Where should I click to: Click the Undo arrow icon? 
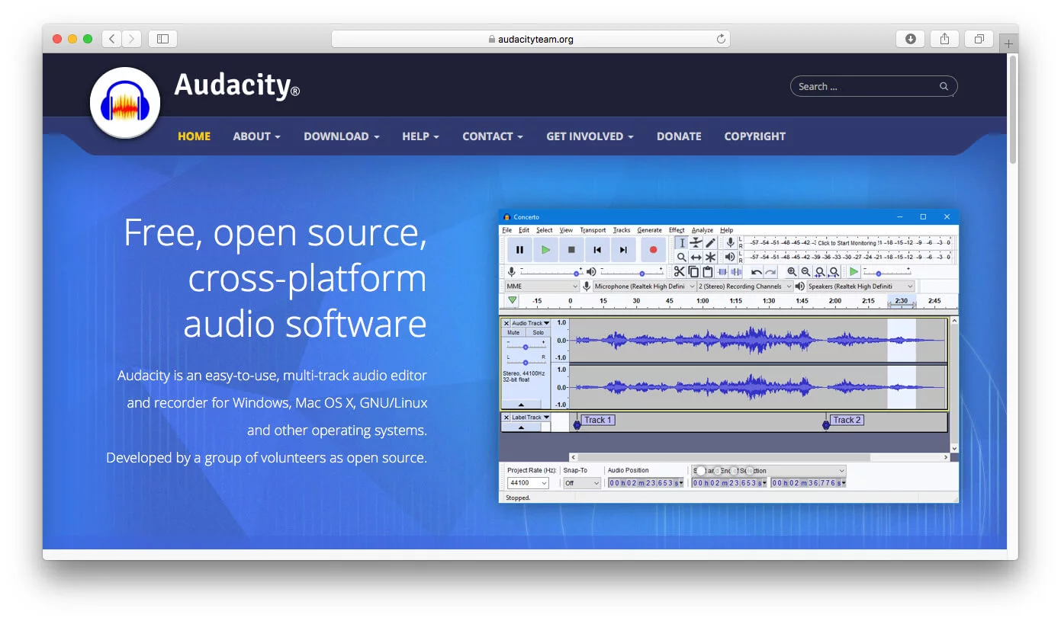756,271
